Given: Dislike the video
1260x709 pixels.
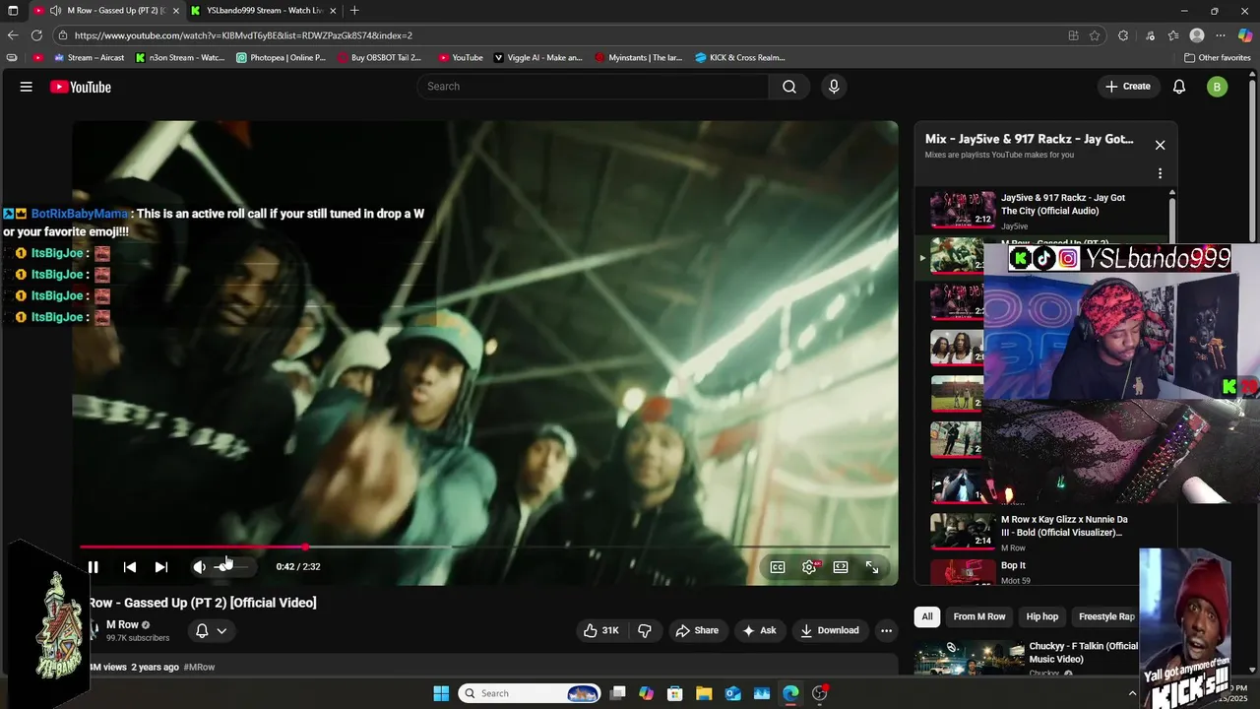Looking at the screenshot, I should (x=645, y=630).
